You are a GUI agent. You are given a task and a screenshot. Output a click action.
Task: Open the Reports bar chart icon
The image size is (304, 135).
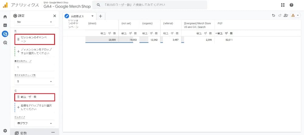coord(5,25)
